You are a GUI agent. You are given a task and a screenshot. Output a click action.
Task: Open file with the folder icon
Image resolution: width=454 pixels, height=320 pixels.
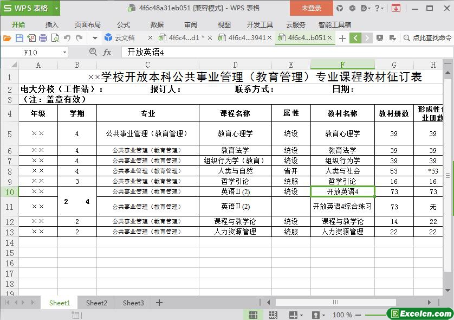(x=7, y=38)
